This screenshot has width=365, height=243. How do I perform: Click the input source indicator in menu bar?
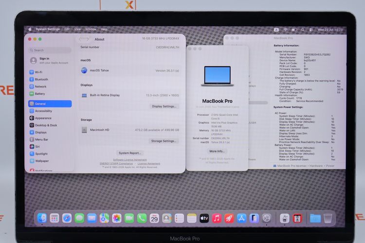276,30
